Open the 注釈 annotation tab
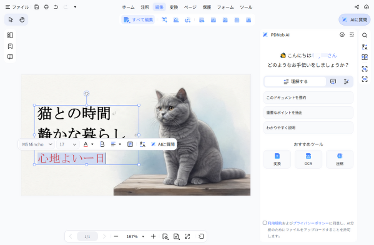This screenshot has width=374, height=245. (145, 7)
